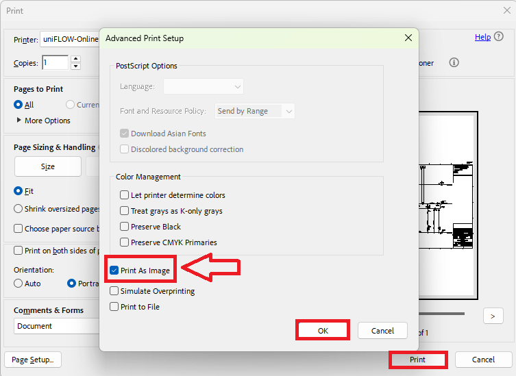Expand More Options under Pages to Print
This screenshot has width=516, height=376.
(19, 120)
